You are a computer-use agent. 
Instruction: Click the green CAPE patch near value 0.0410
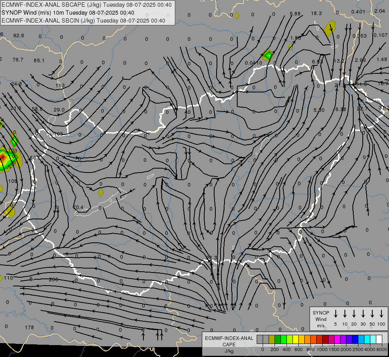pyautogui.click(x=268, y=55)
